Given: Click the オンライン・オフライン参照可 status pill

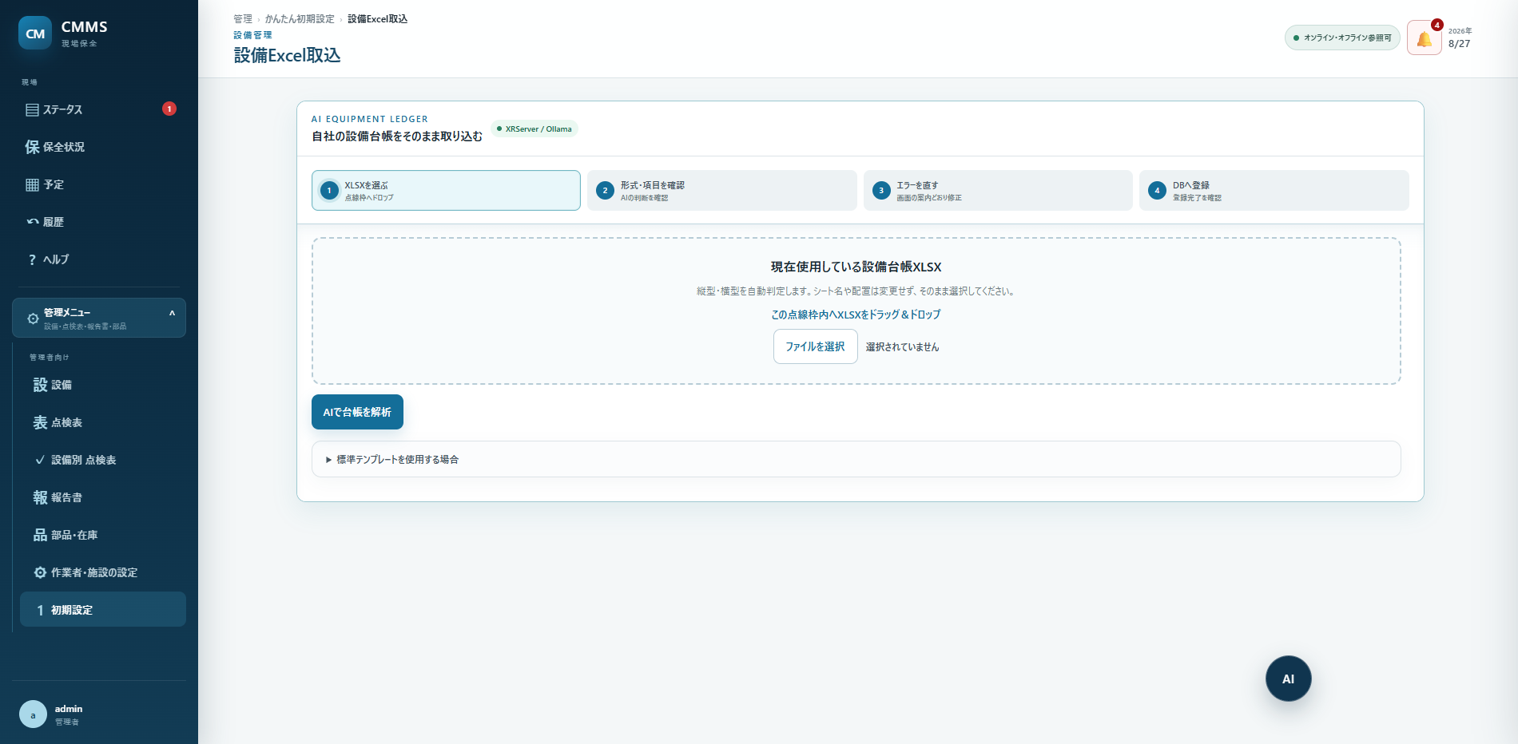Looking at the screenshot, I should [1342, 38].
